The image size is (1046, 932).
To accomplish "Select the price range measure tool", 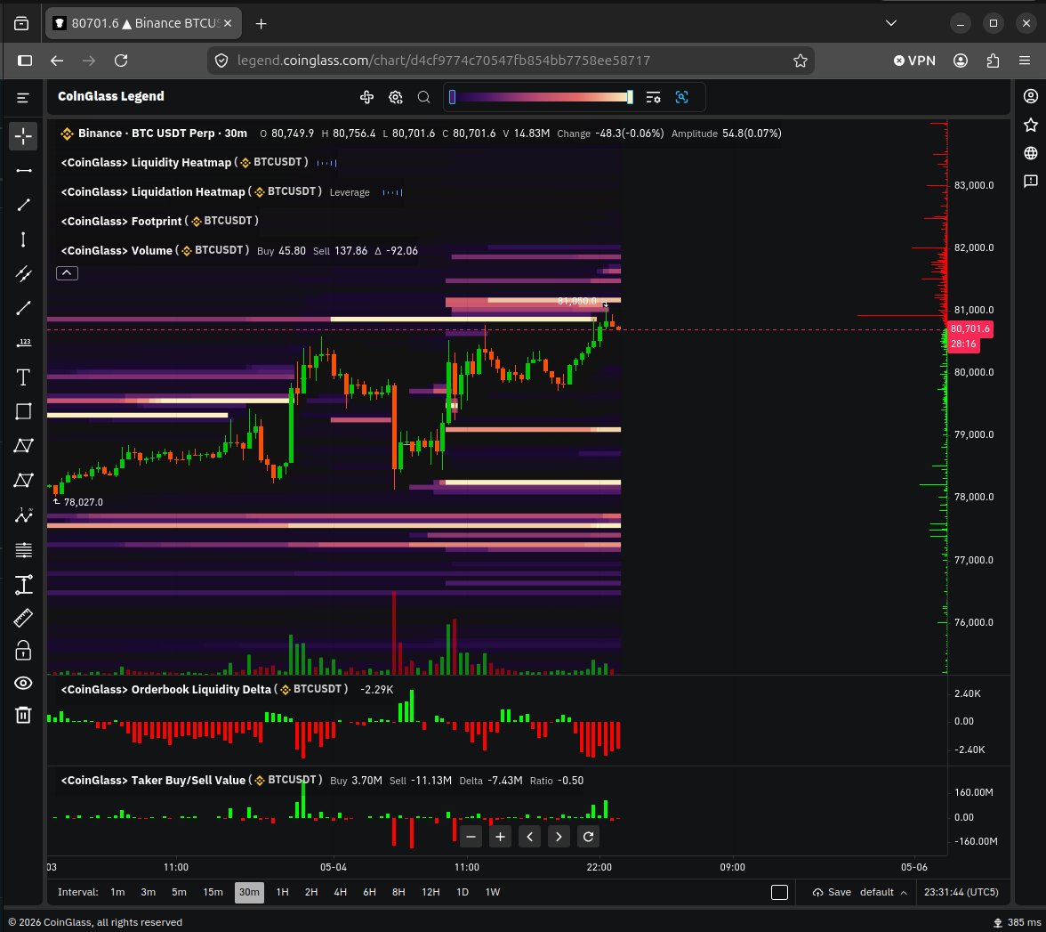I will click(x=23, y=585).
